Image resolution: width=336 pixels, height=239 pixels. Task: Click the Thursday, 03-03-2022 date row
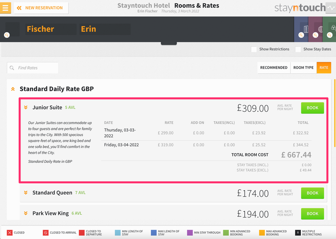(x=206, y=133)
